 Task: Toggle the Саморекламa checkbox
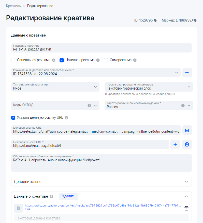[x=106, y=60]
